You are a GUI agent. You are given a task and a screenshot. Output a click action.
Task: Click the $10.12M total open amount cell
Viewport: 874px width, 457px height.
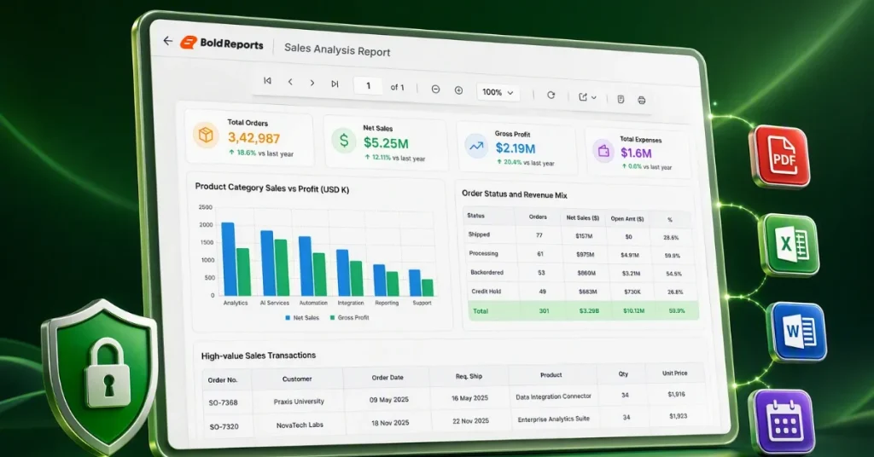(634, 310)
